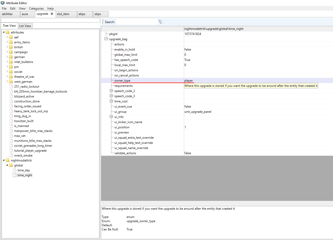The width and height of the screenshot is (333, 240).
Task: Select the owner_type value player
Action: [189, 81]
